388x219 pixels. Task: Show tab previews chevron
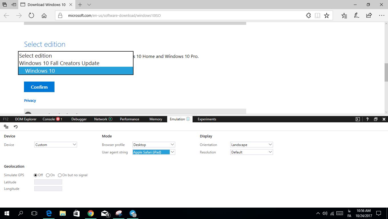pos(89,5)
